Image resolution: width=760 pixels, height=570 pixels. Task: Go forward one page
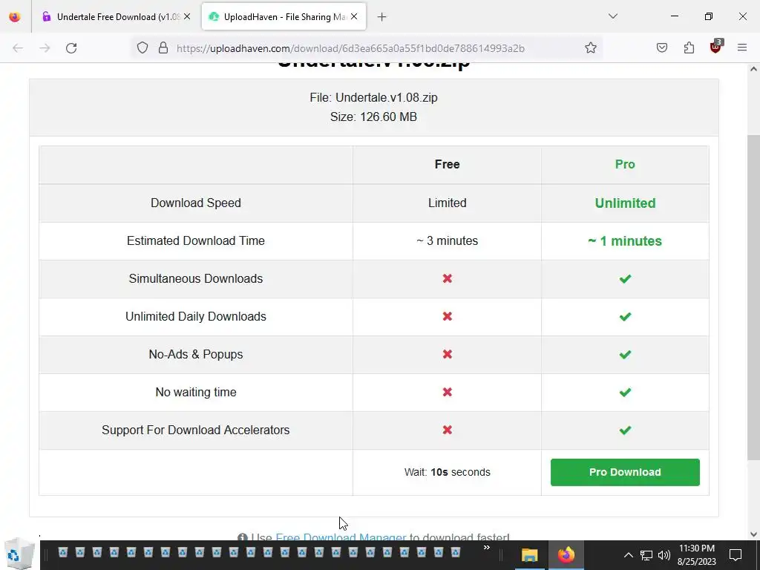[45, 48]
